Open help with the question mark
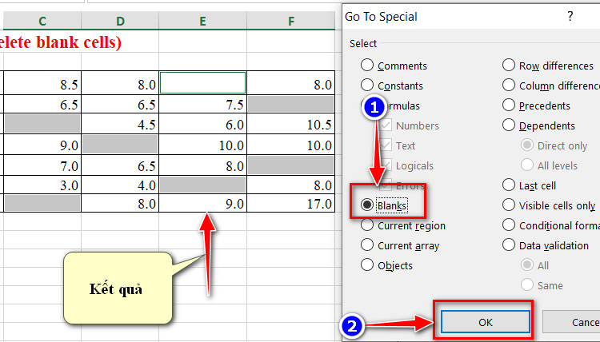 (570, 16)
